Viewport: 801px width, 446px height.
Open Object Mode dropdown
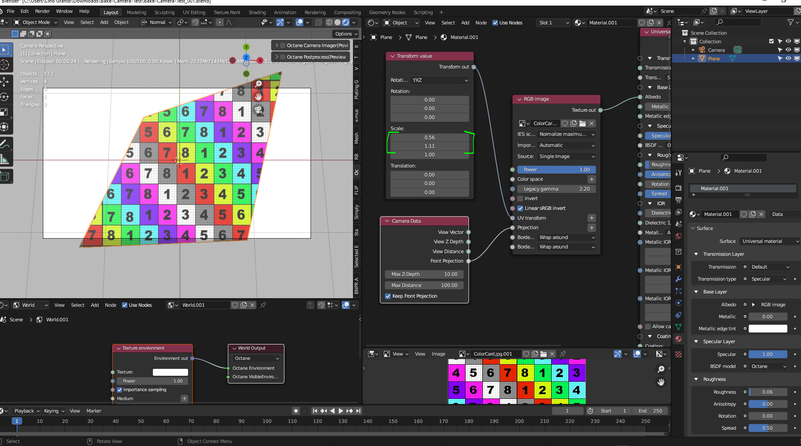click(35, 22)
